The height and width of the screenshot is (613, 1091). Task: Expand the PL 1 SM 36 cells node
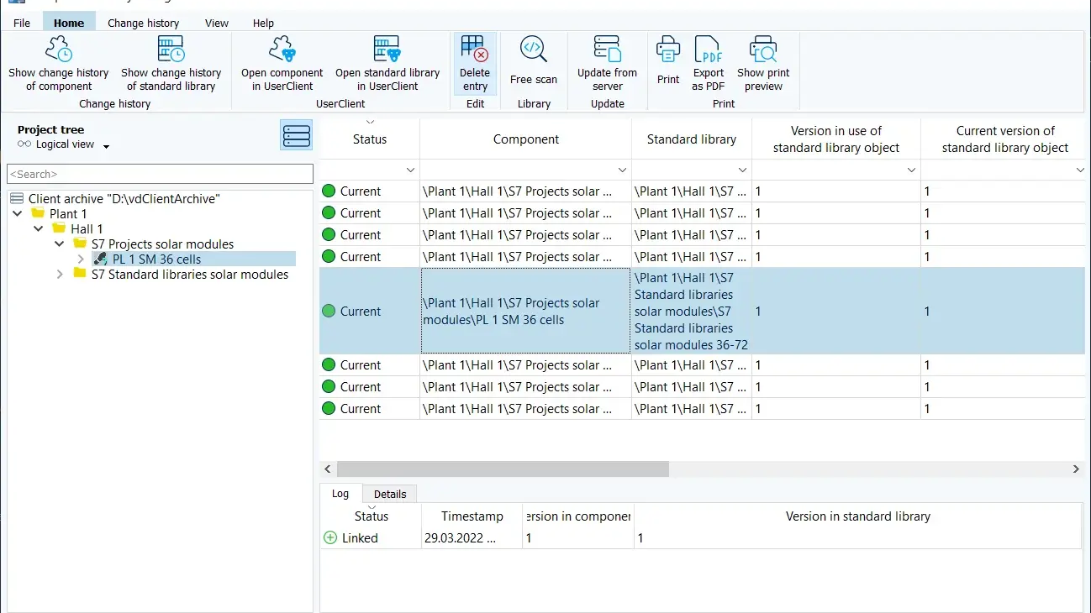tap(81, 259)
